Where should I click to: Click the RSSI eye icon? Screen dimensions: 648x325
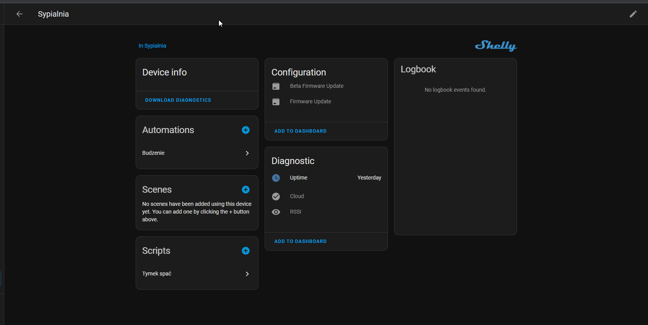(x=276, y=212)
